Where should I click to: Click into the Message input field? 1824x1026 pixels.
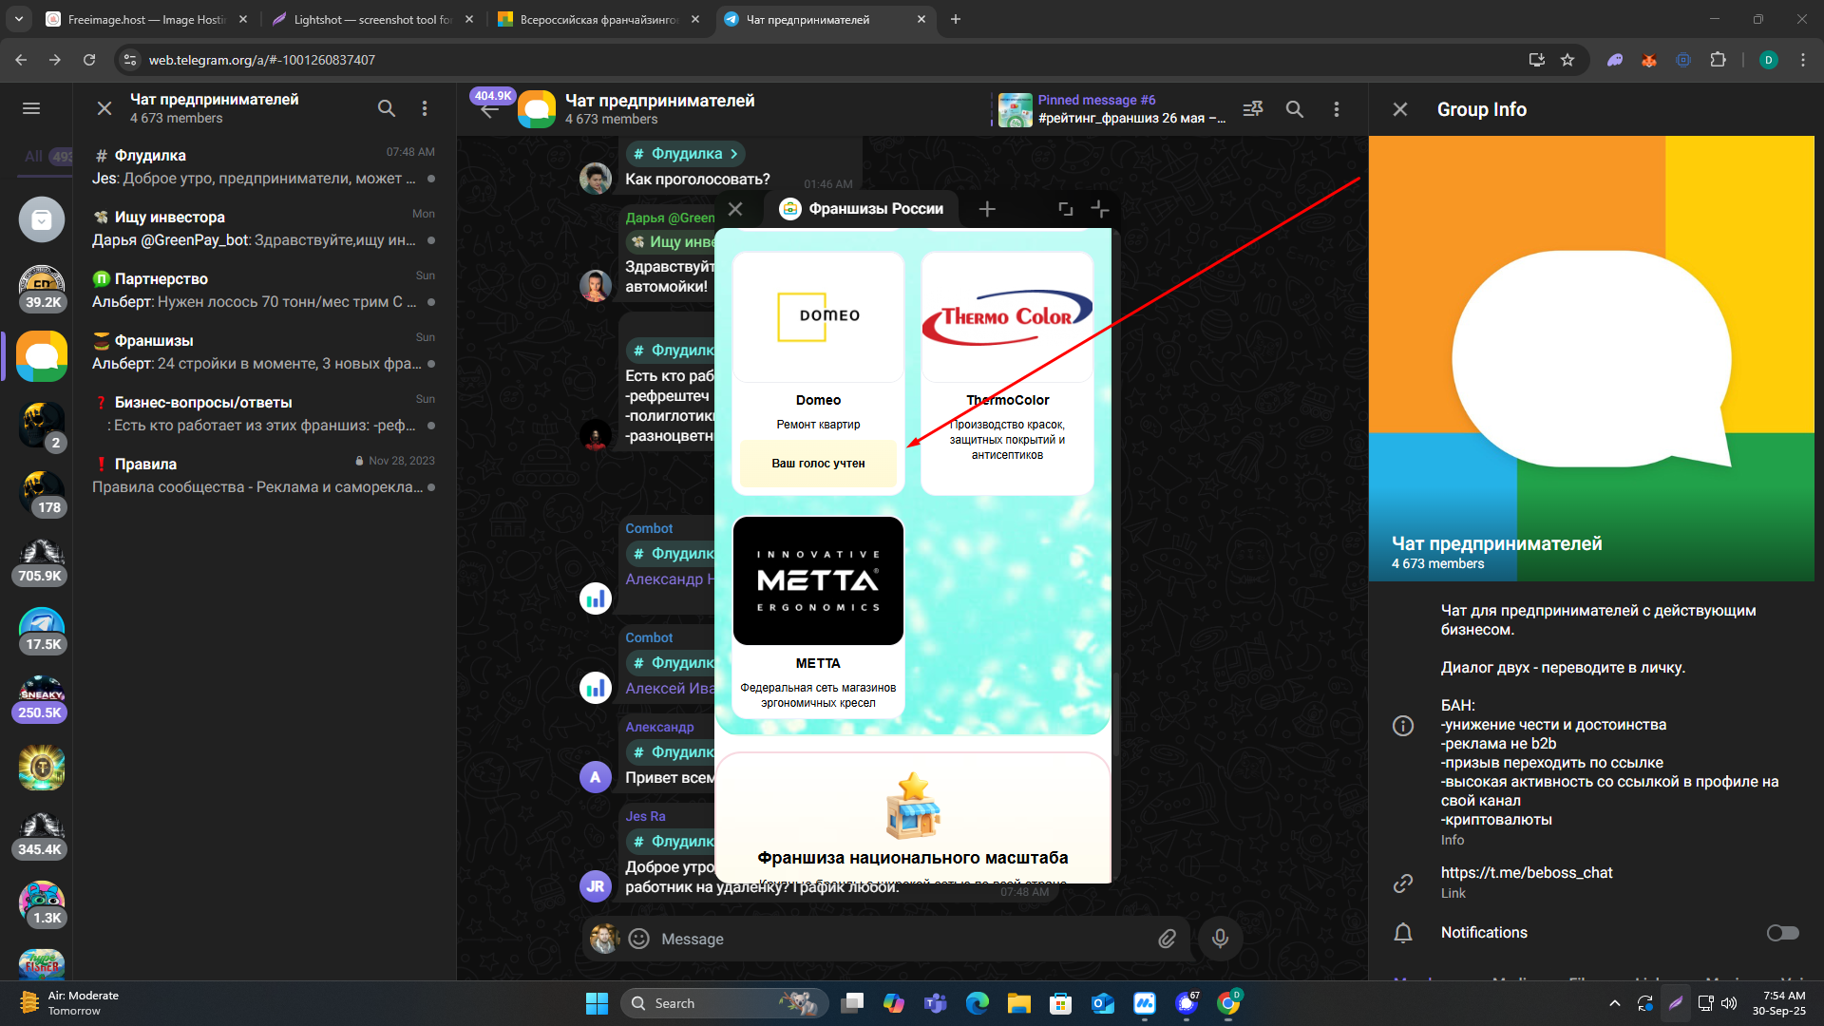click(898, 939)
